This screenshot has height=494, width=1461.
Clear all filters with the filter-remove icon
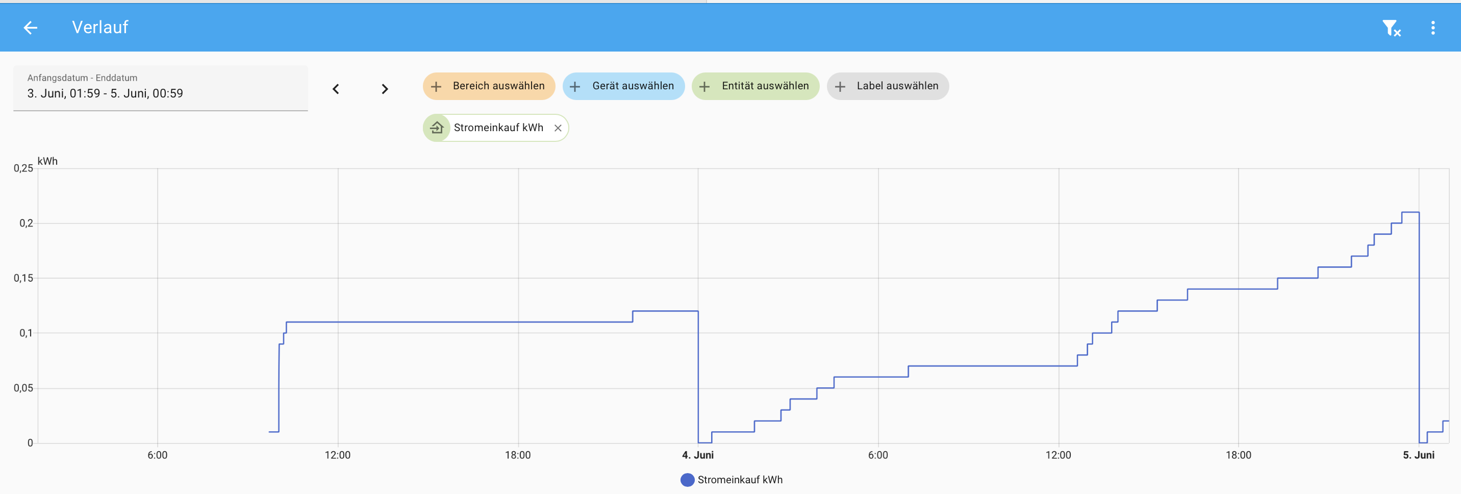click(1391, 28)
